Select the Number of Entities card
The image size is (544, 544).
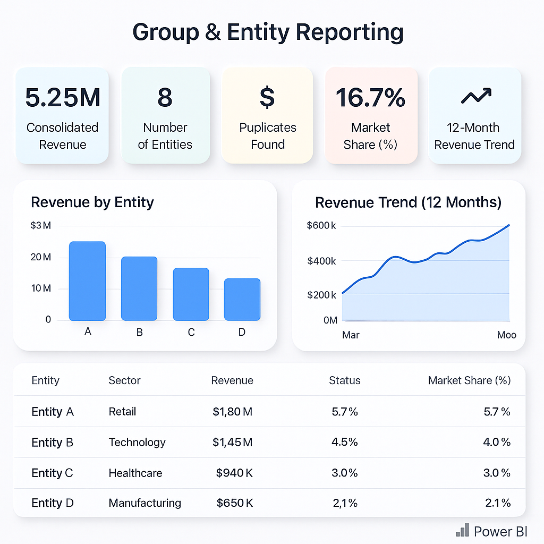(x=165, y=115)
